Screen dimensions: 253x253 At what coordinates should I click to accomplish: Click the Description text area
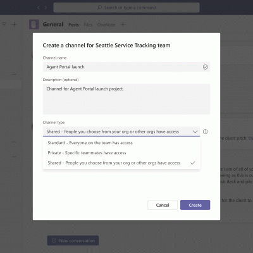point(126,99)
